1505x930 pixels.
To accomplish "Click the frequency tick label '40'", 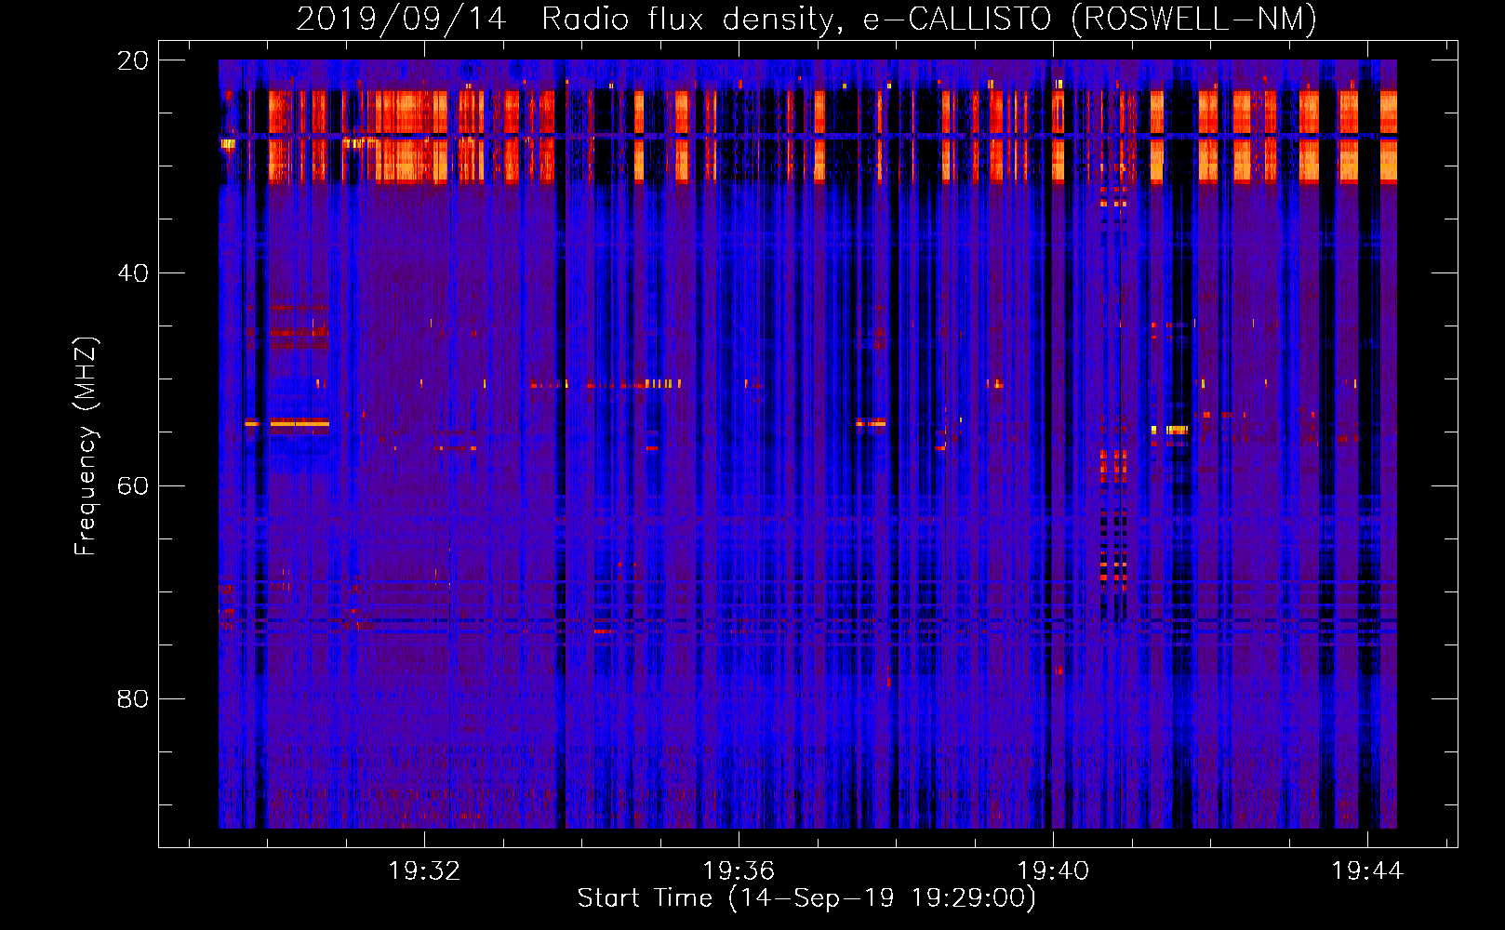I will click(133, 273).
